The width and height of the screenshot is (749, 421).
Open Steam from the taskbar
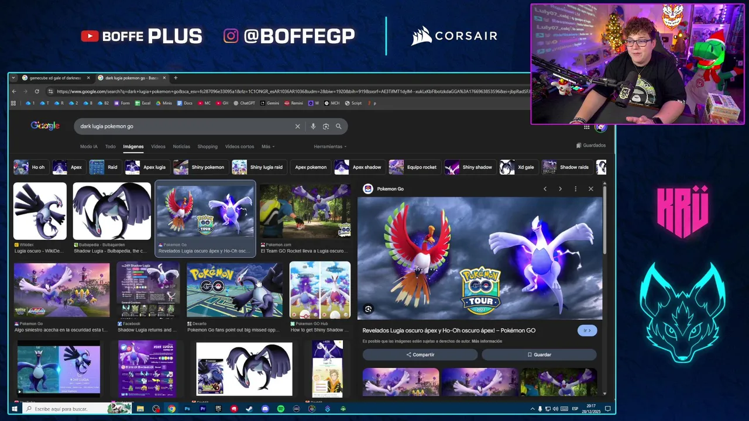tap(249, 409)
